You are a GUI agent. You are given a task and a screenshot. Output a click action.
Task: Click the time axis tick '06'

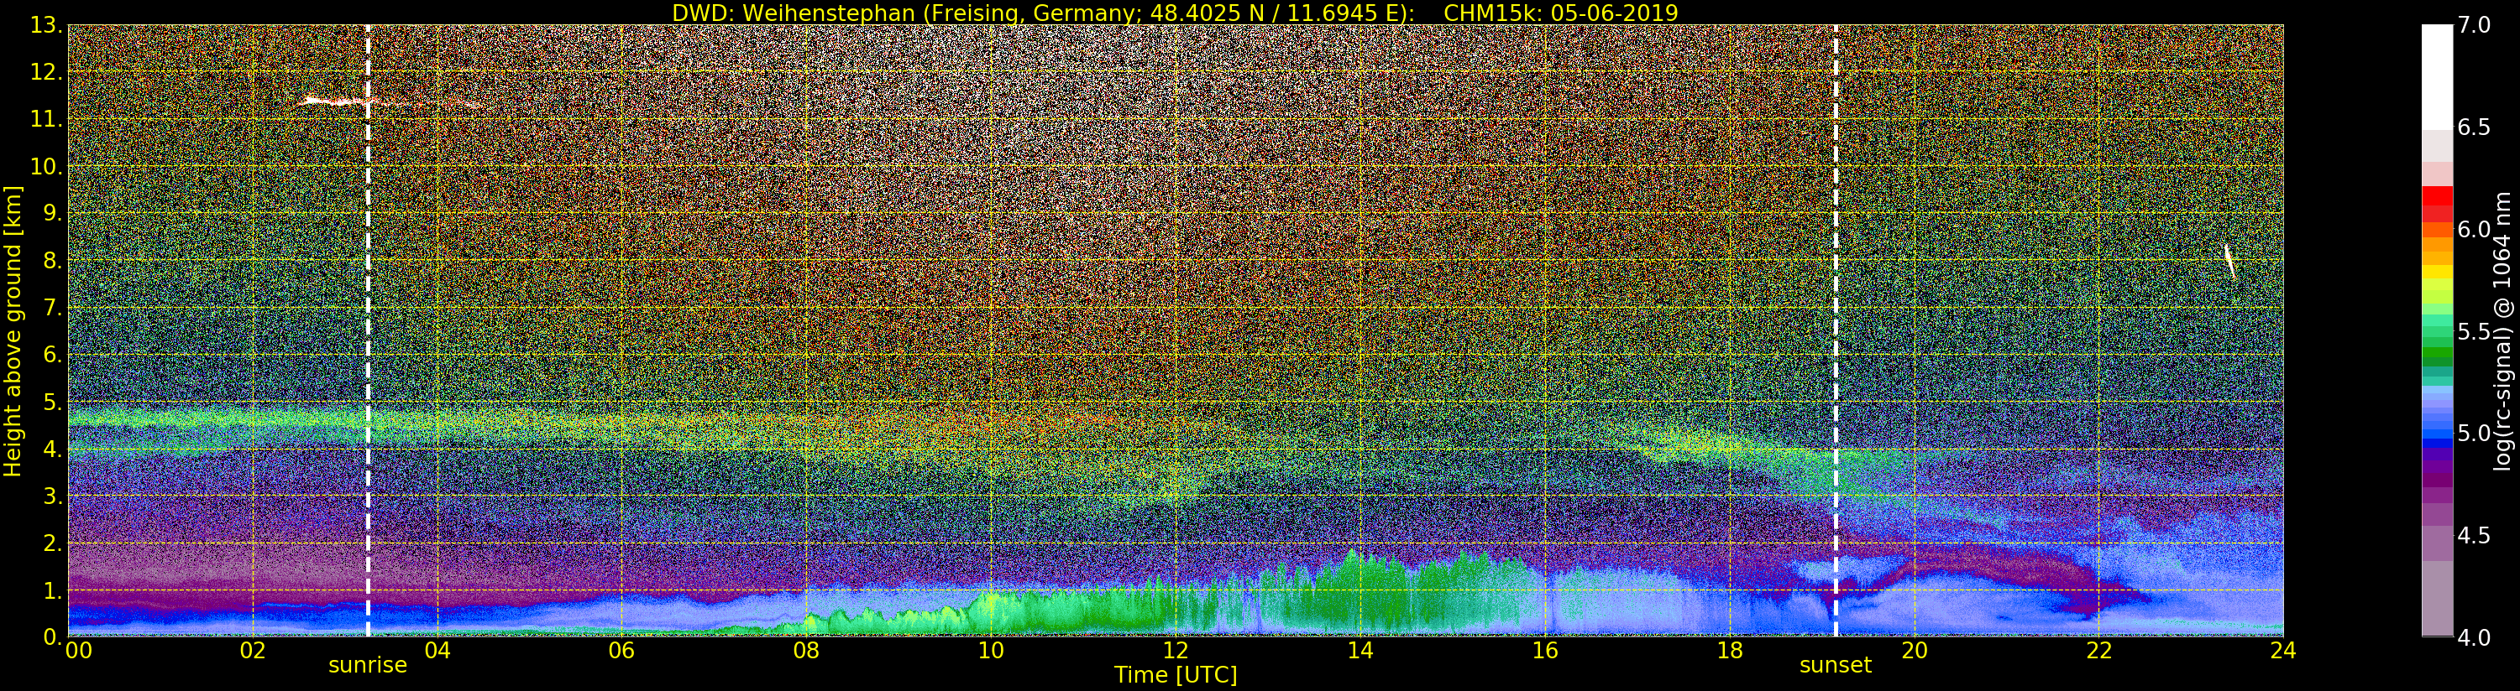(x=621, y=650)
